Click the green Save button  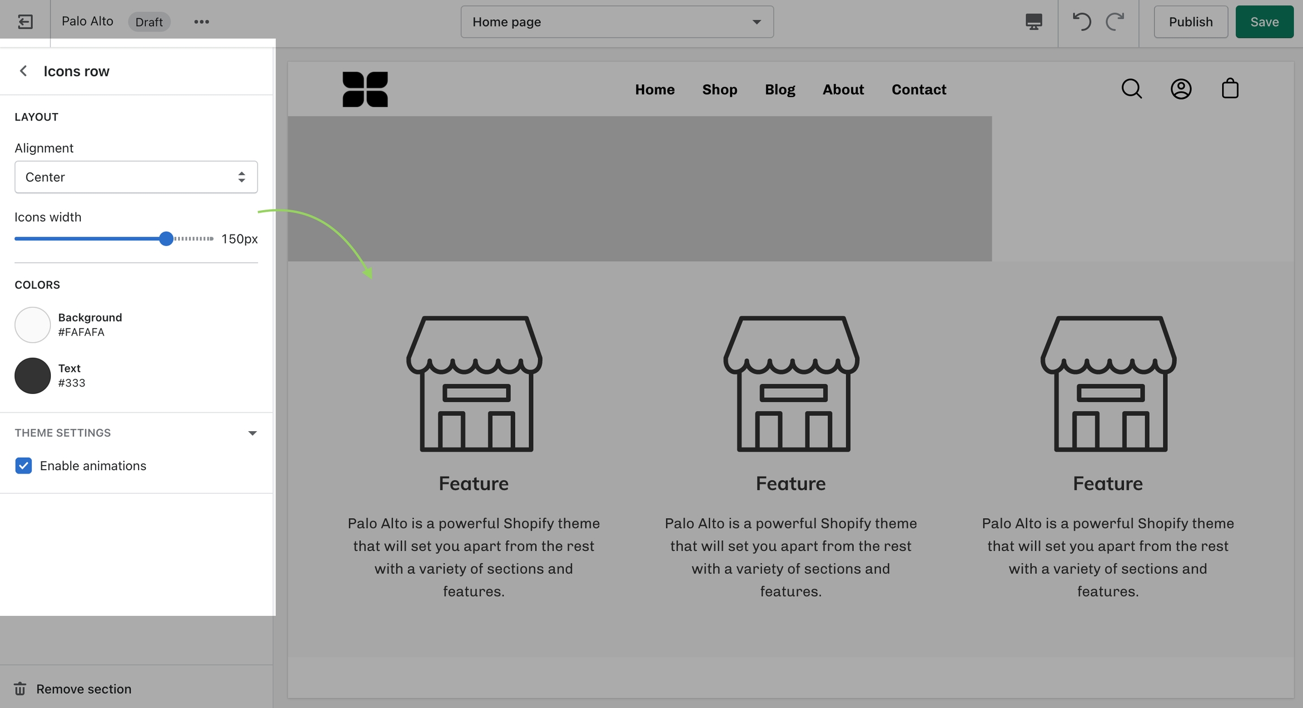pos(1264,21)
